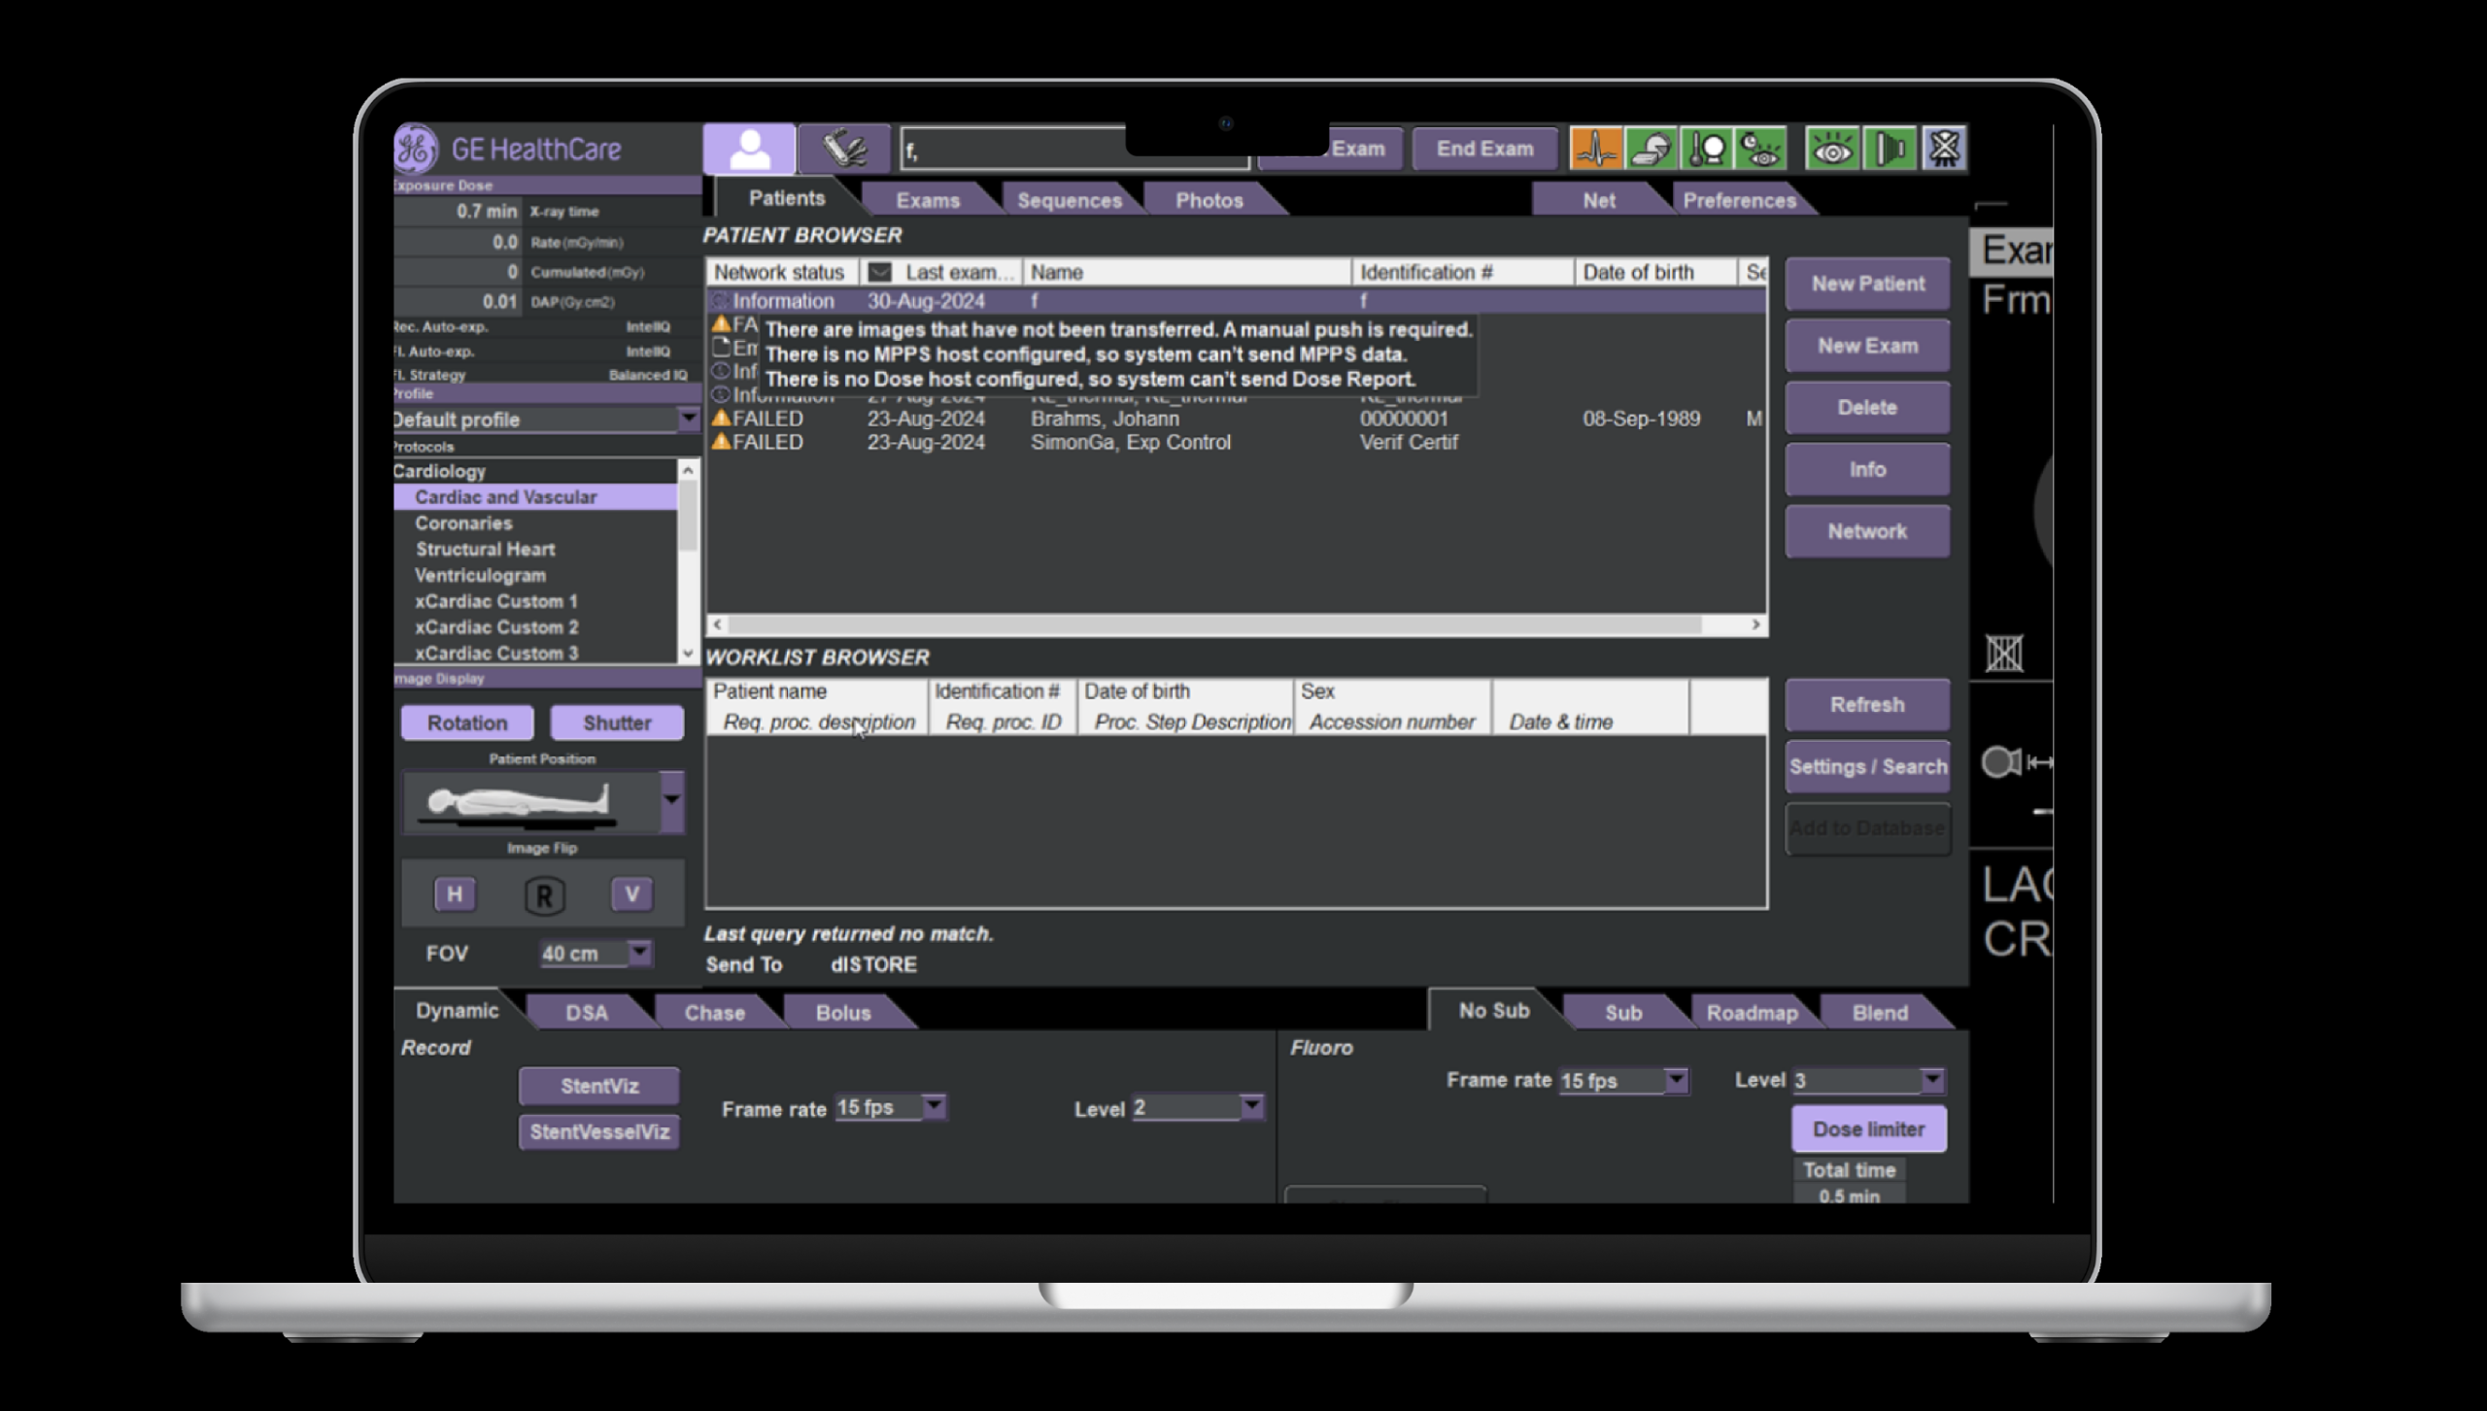Toggle horizontal image flip with the H button

coord(453,893)
